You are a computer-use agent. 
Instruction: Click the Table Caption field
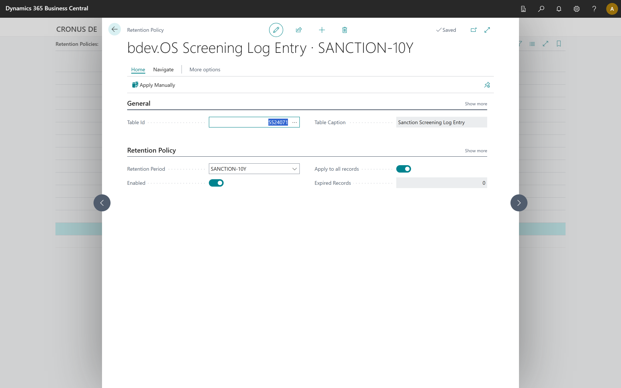(442, 122)
